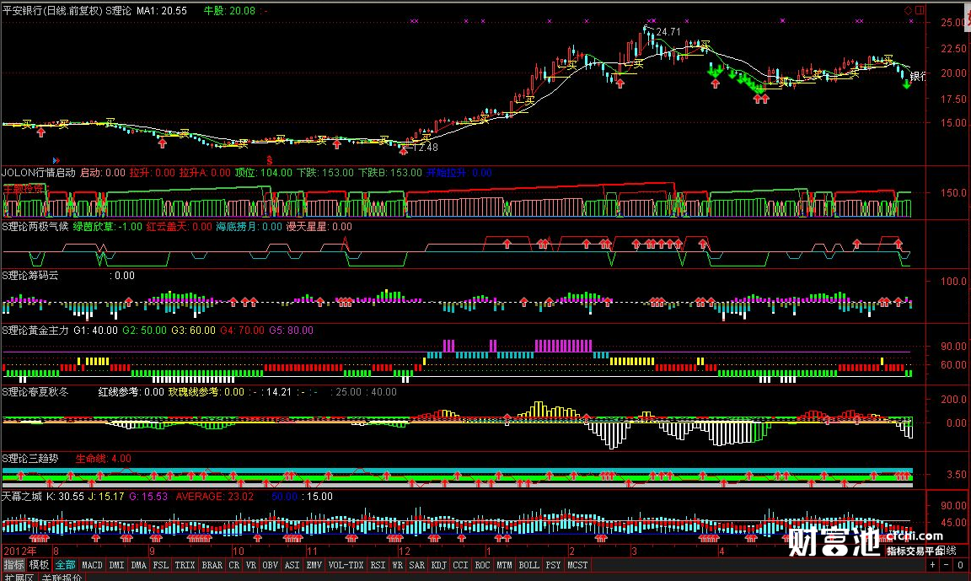Select the DMI indicator
The height and width of the screenshot is (581, 971).
click(x=116, y=565)
